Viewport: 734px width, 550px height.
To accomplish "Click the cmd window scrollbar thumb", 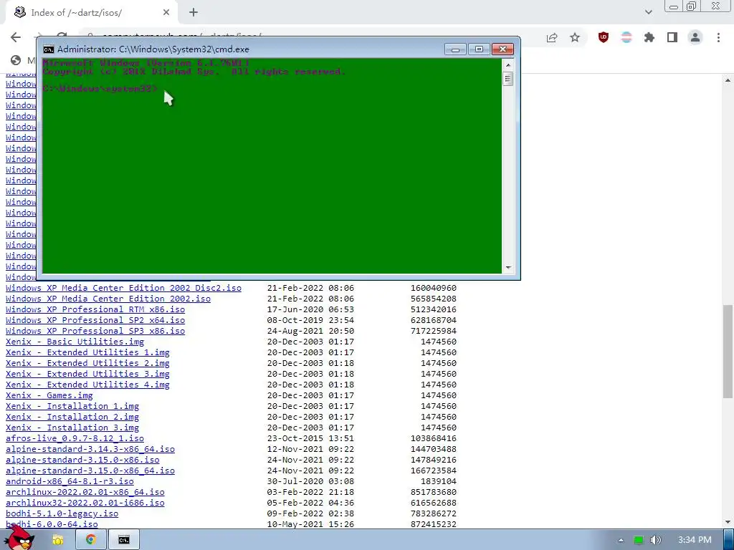I will [x=508, y=79].
